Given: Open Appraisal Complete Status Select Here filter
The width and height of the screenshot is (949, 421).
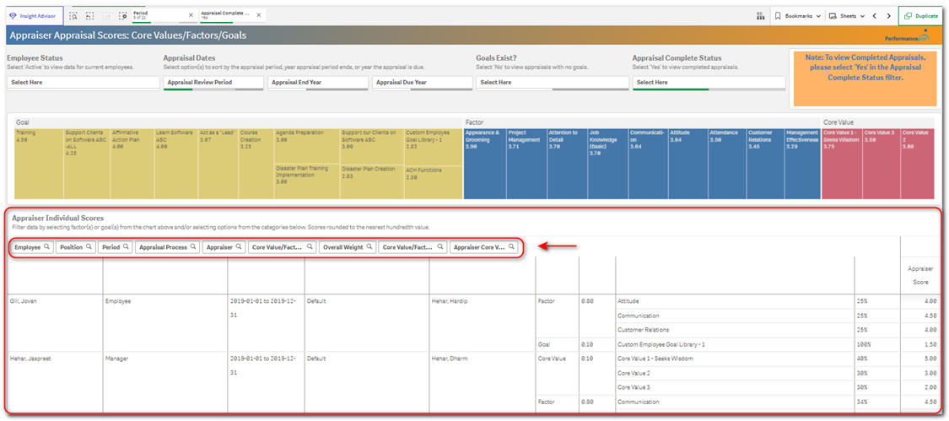Looking at the screenshot, I should pyautogui.click(x=709, y=83).
